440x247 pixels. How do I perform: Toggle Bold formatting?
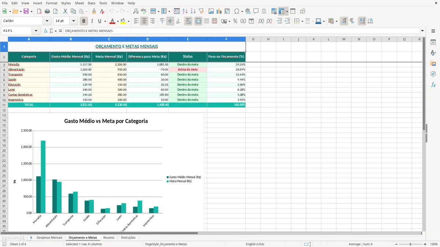[84, 21]
